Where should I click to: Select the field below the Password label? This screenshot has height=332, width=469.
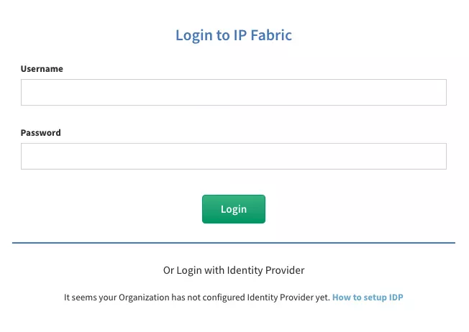(233, 156)
